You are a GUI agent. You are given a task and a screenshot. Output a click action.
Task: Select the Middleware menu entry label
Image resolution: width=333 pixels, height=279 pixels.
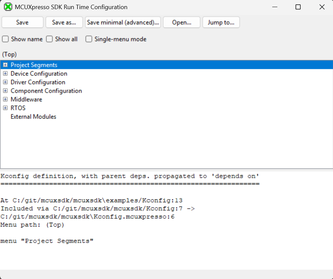point(26,99)
